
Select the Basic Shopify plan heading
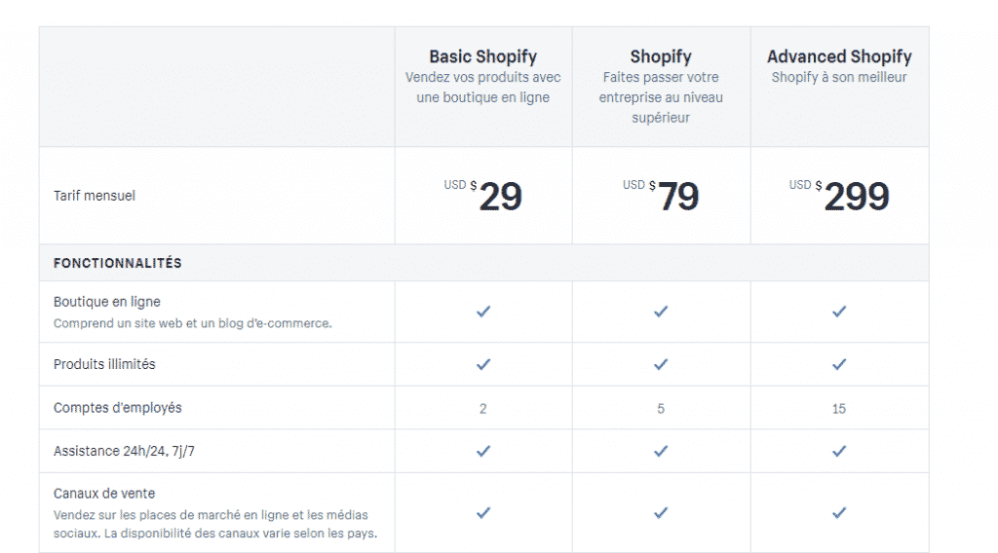click(483, 56)
